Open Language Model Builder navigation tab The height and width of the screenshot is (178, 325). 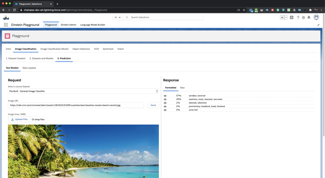coord(93,25)
